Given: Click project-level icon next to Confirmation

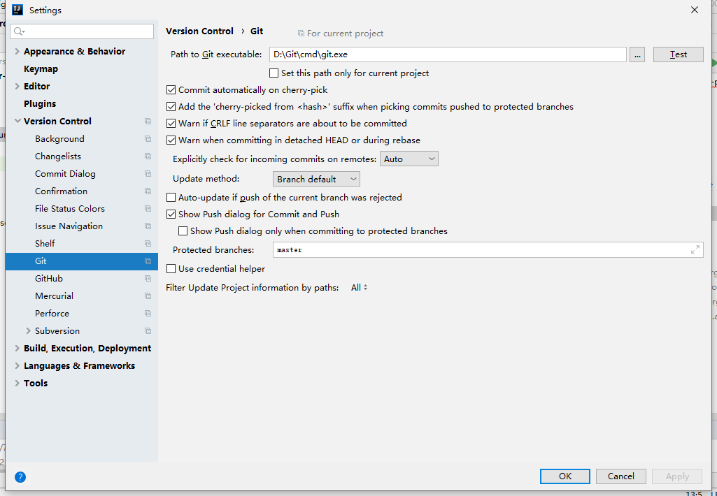Looking at the screenshot, I should [148, 191].
